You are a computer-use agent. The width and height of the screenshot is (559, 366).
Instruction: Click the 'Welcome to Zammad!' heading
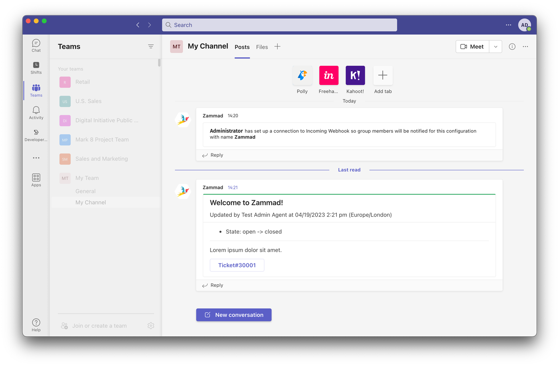pos(246,203)
